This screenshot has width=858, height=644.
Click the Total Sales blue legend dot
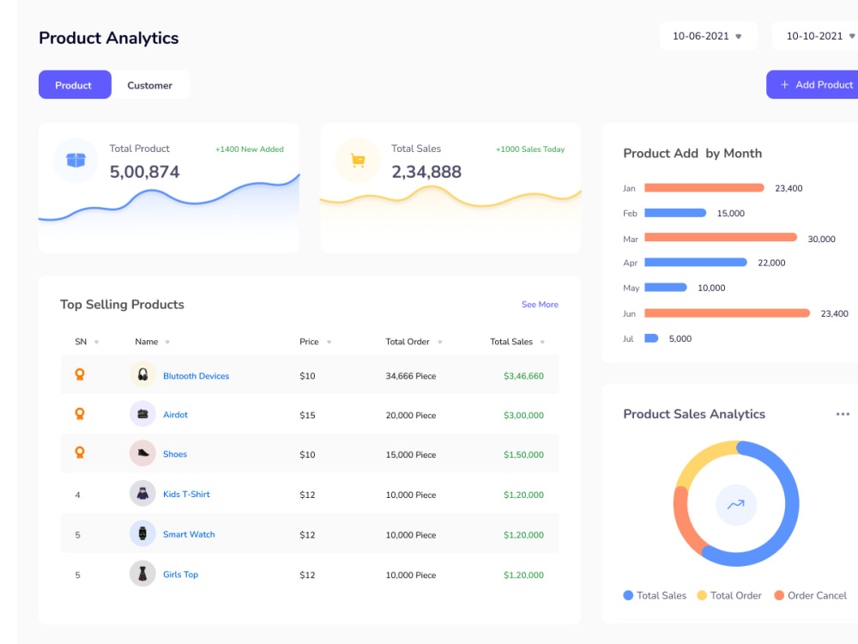[x=628, y=595]
